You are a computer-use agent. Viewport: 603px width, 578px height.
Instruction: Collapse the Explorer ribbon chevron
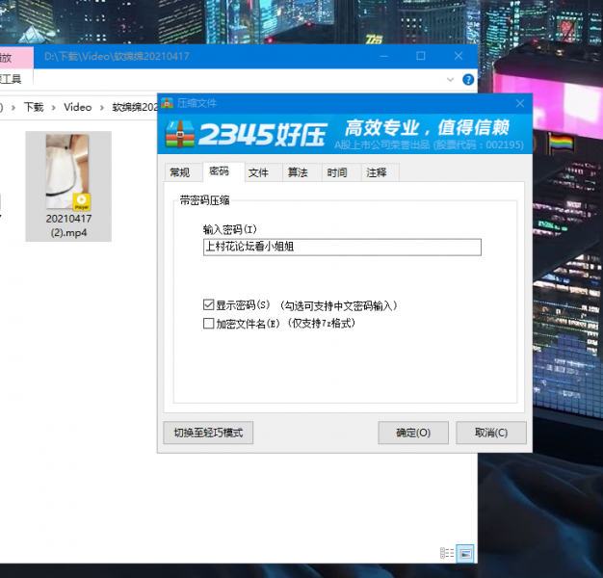point(450,80)
